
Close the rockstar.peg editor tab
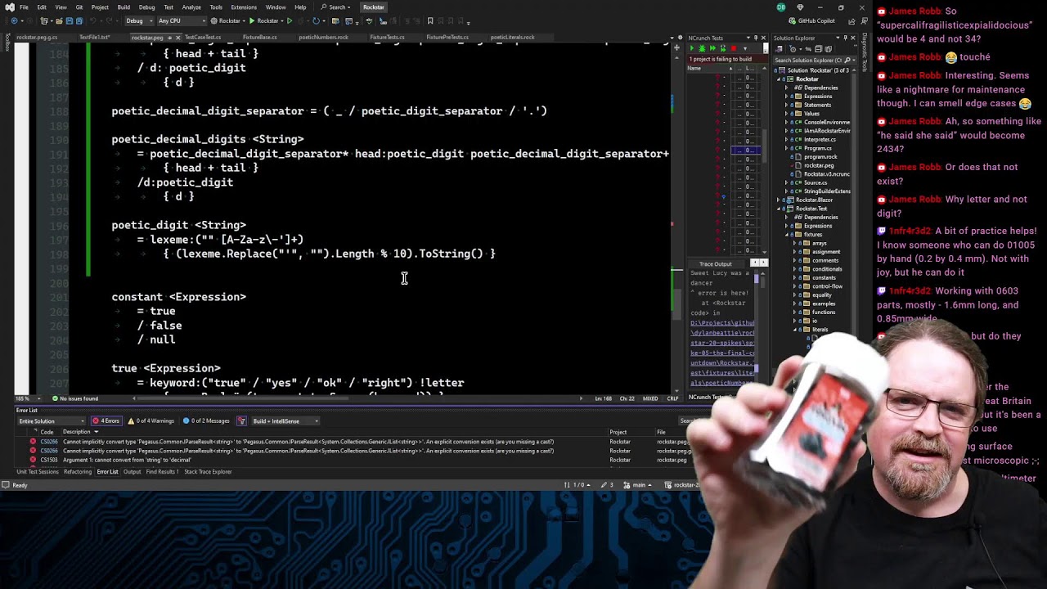pyautogui.click(x=178, y=38)
